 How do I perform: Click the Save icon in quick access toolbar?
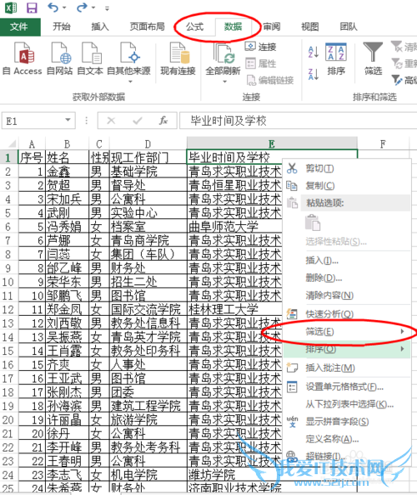[x=32, y=7]
